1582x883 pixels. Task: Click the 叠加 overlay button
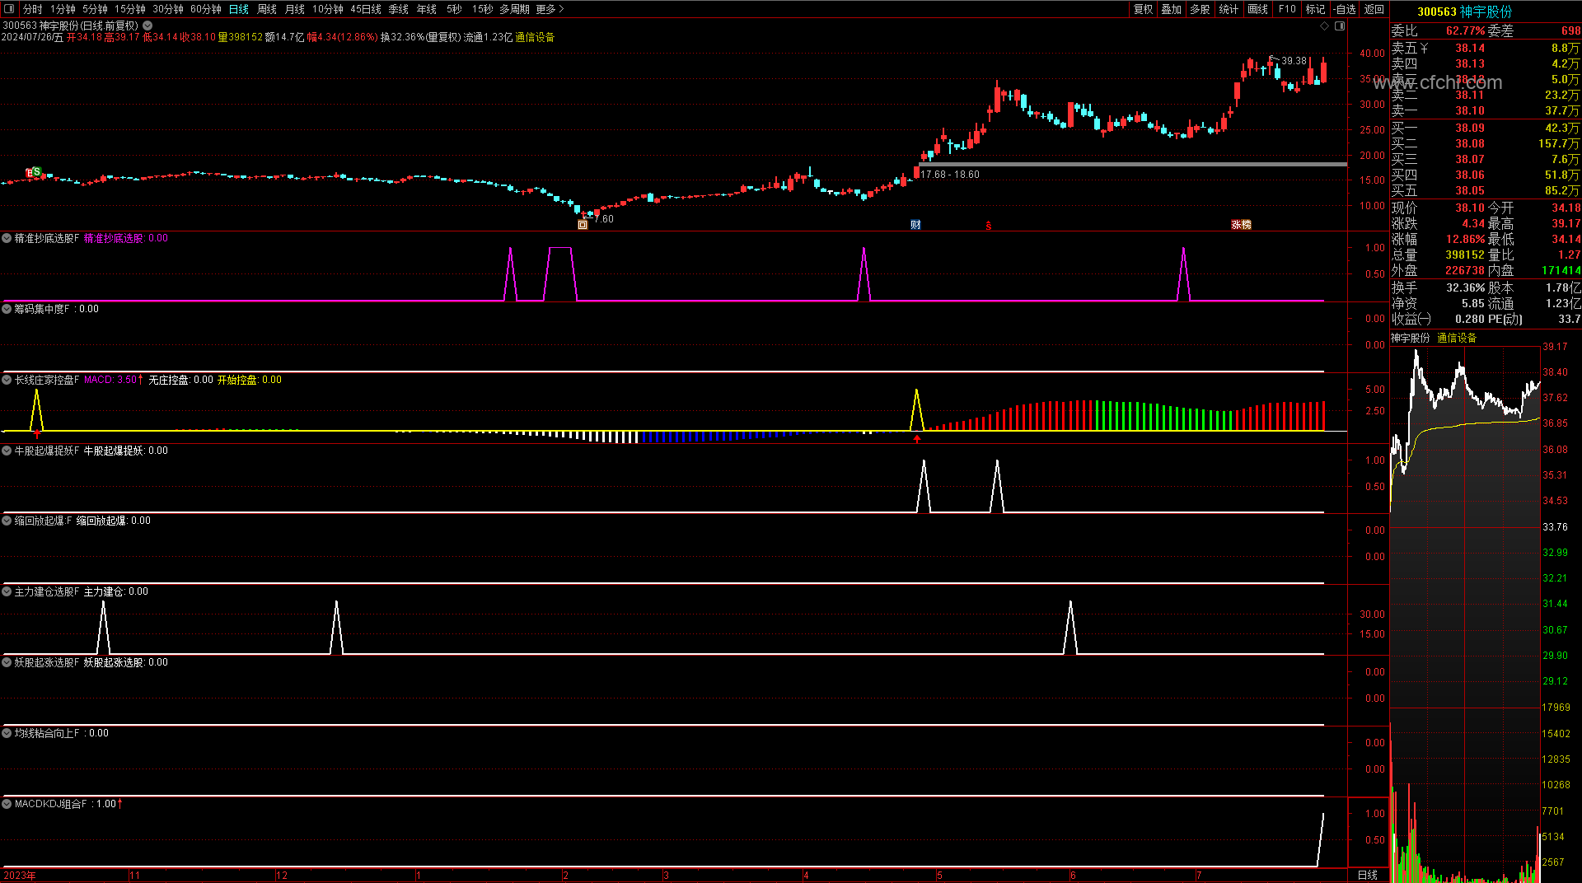click(x=1172, y=9)
